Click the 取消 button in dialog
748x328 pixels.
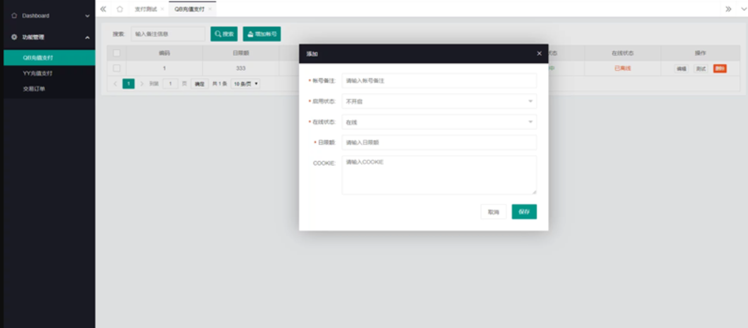(493, 212)
